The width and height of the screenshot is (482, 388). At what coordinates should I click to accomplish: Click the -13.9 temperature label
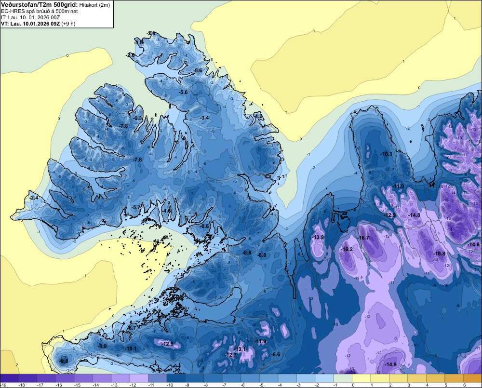click(x=318, y=237)
